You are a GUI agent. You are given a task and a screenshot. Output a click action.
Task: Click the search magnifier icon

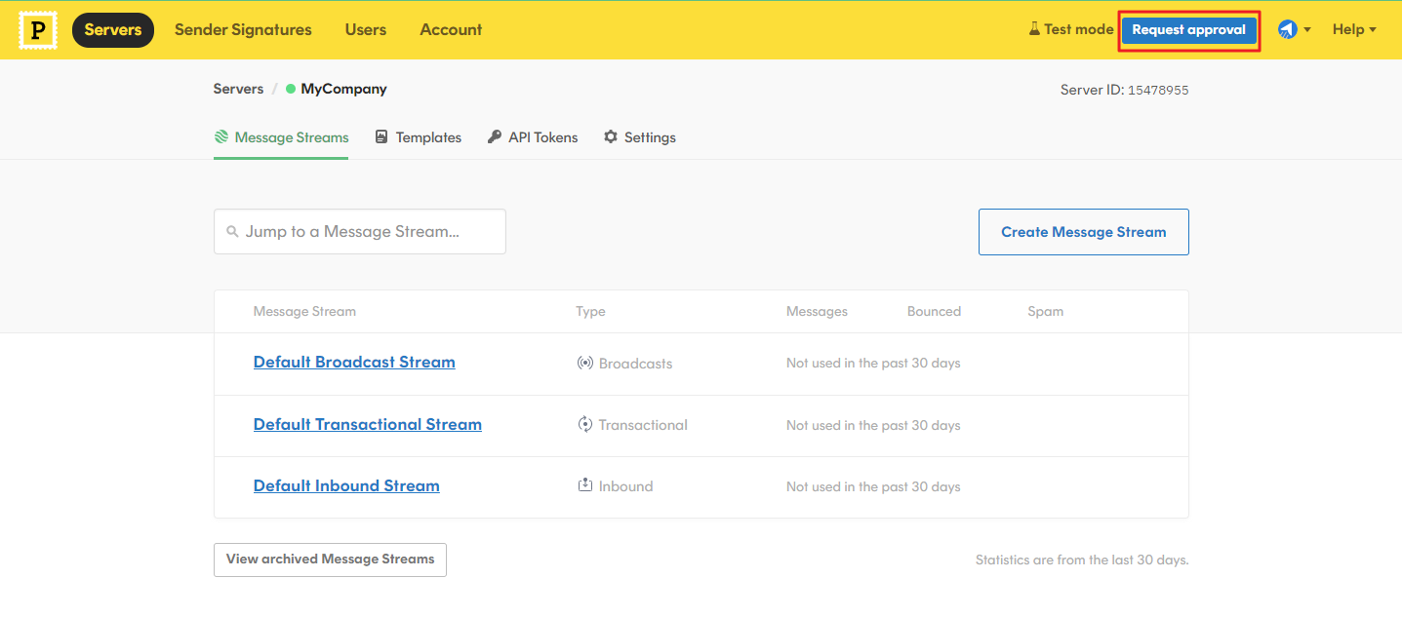[232, 232]
